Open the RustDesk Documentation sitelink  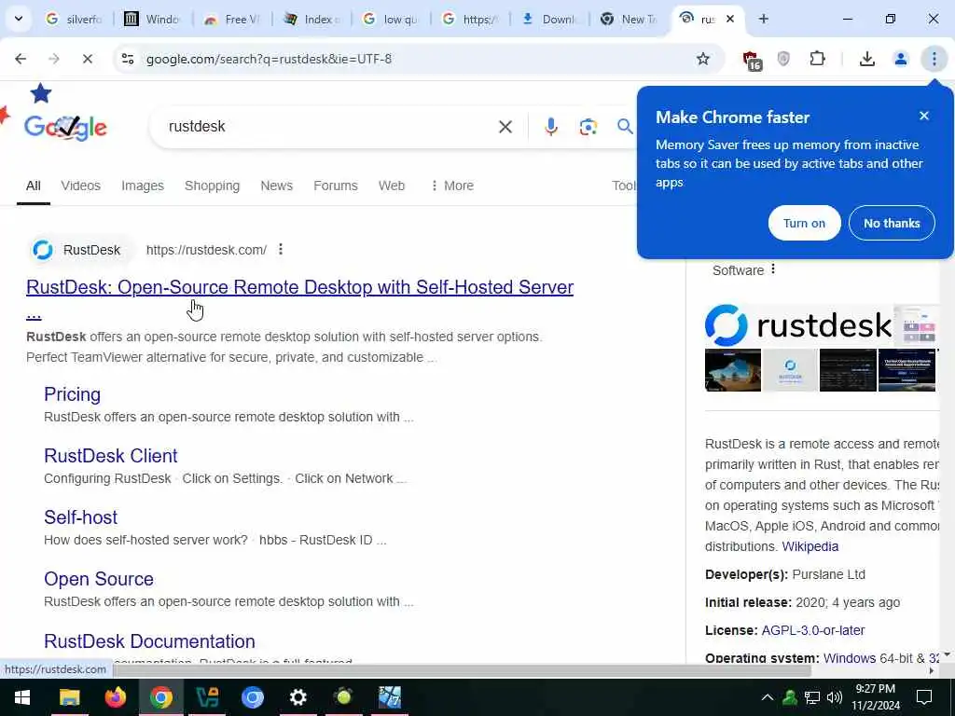149,641
